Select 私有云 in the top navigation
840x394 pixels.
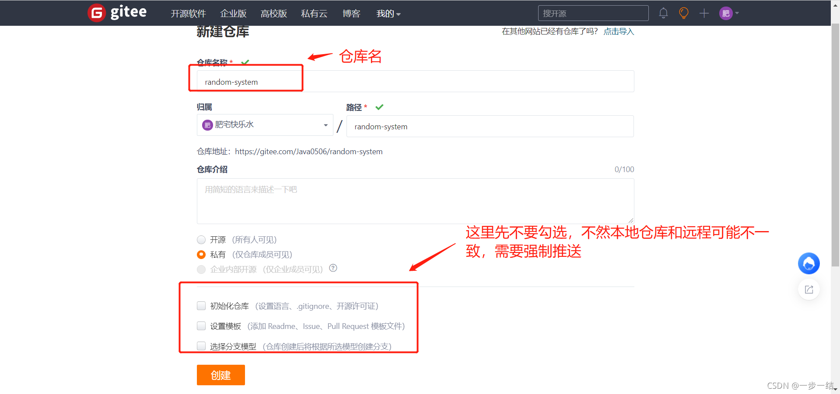coord(314,14)
